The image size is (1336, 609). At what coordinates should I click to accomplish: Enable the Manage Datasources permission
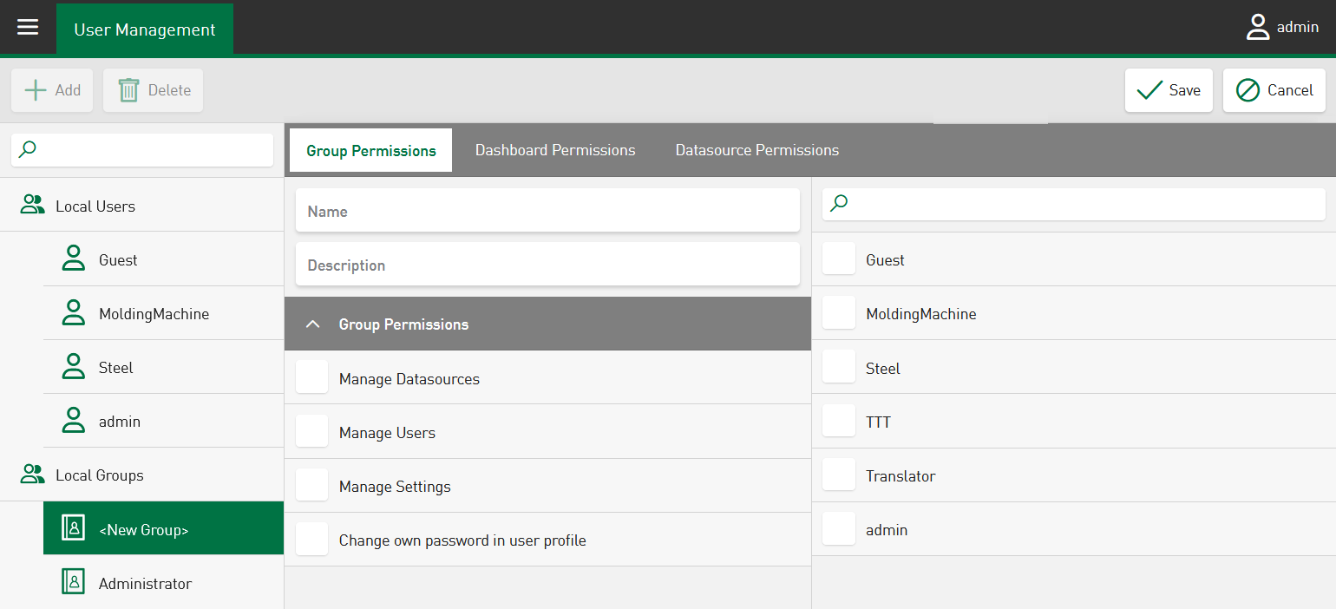coord(312,377)
